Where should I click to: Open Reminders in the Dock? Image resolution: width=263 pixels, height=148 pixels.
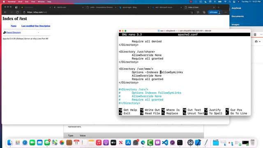(84, 143)
